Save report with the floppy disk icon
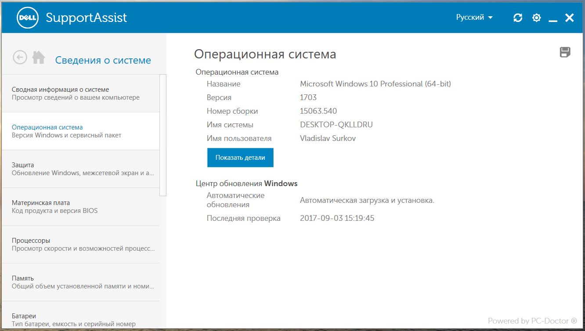 click(565, 52)
